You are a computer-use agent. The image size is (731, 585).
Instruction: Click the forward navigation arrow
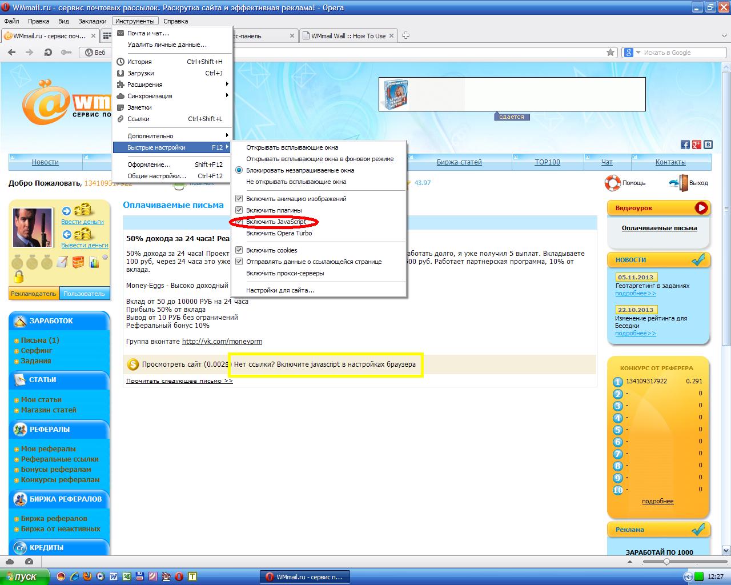coord(30,52)
